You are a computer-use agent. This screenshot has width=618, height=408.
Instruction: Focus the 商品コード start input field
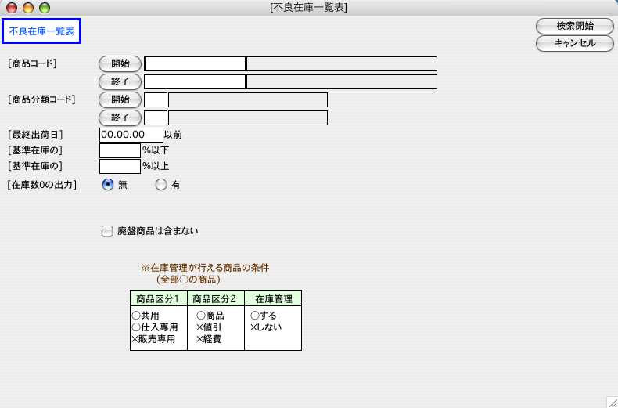point(195,64)
